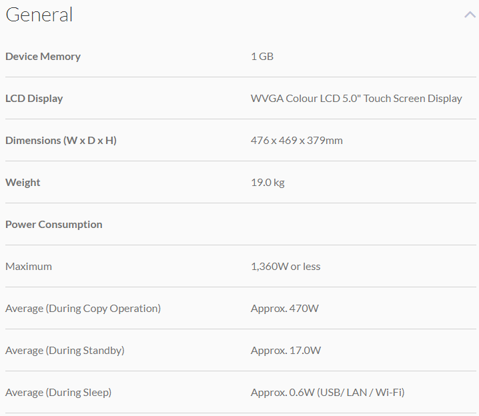Click the word Display in LCD value
The height and width of the screenshot is (416, 479).
point(444,99)
